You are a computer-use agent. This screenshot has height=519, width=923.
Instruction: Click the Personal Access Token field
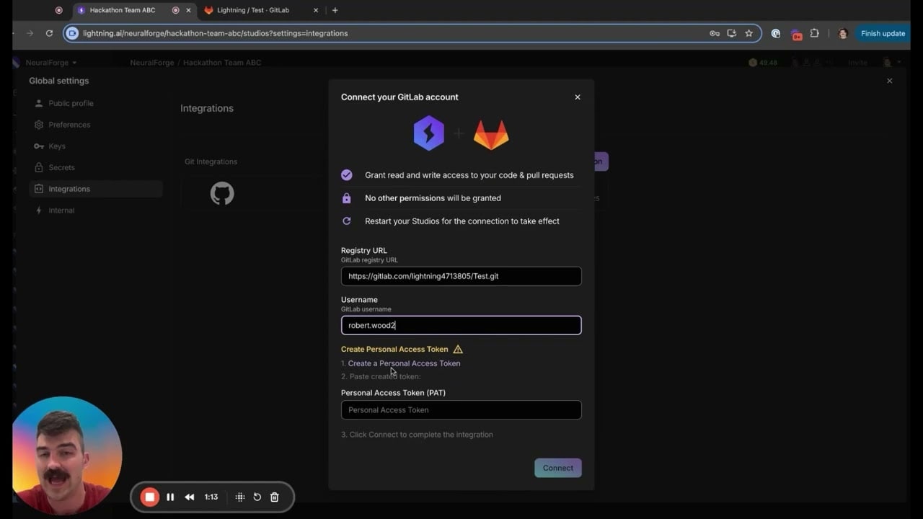tap(461, 410)
